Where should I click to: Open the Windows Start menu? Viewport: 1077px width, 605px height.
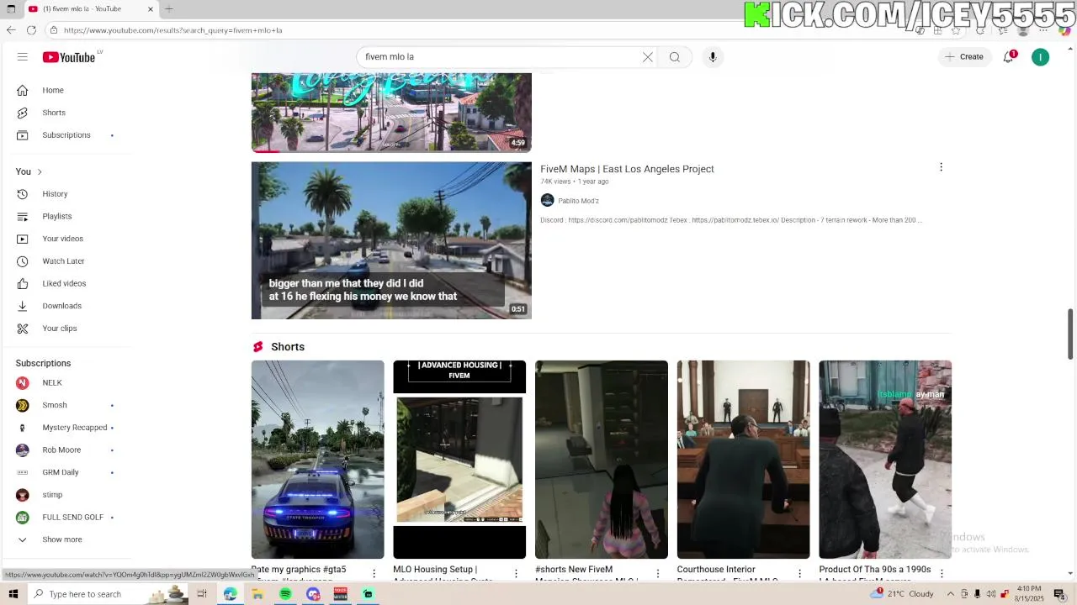[x=12, y=594]
